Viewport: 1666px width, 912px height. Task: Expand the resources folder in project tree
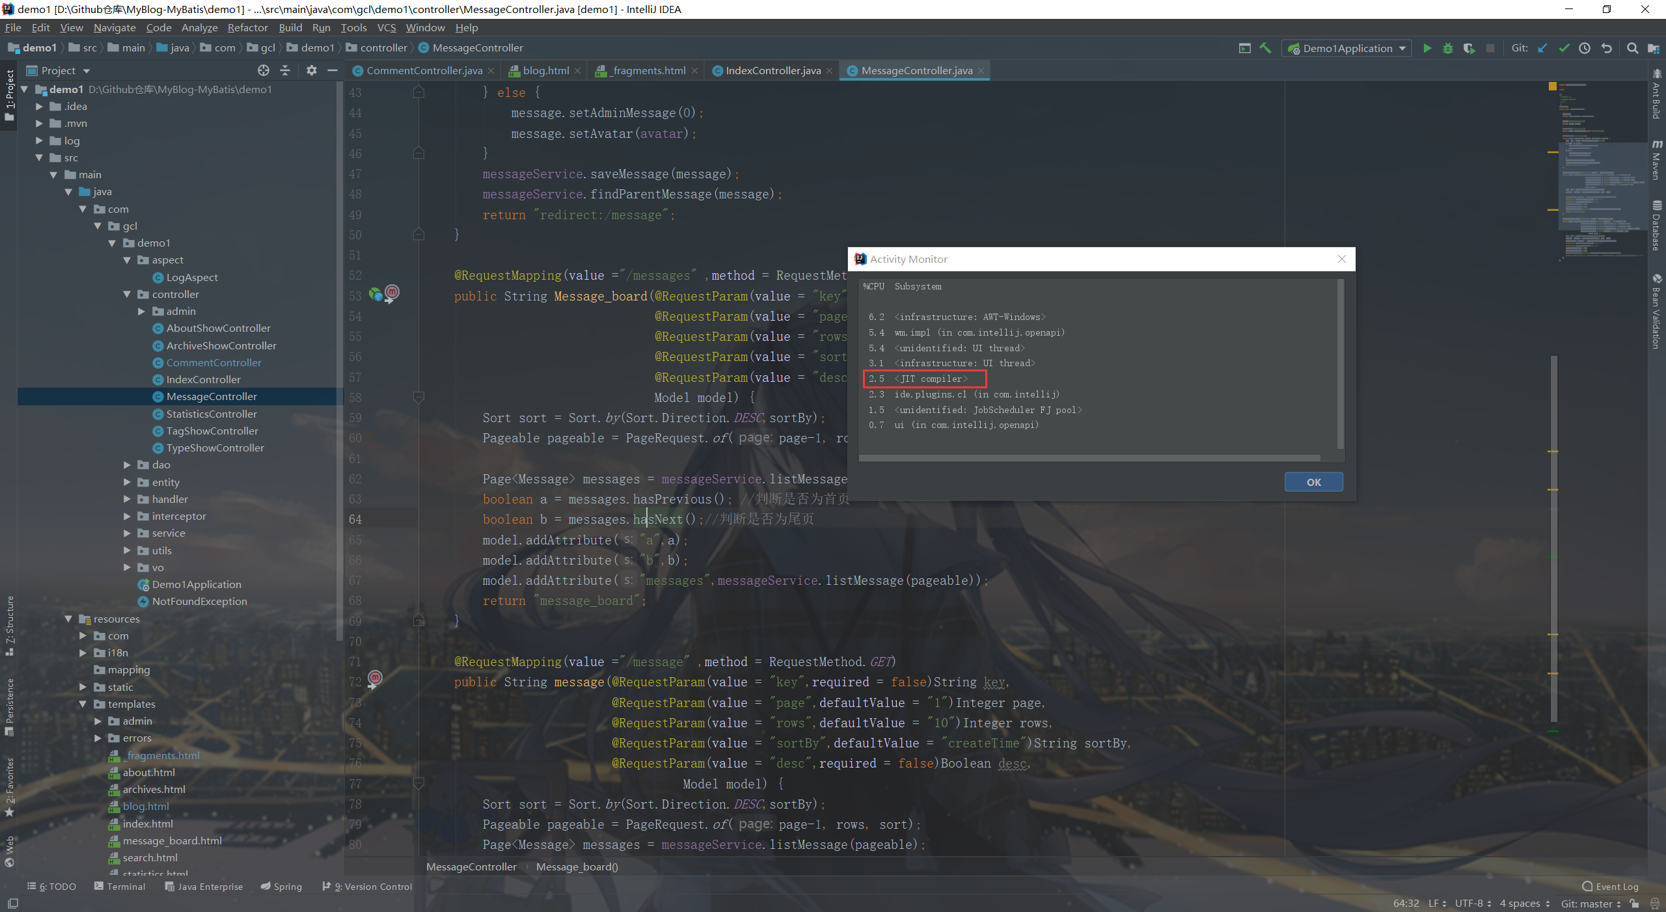point(84,618)
